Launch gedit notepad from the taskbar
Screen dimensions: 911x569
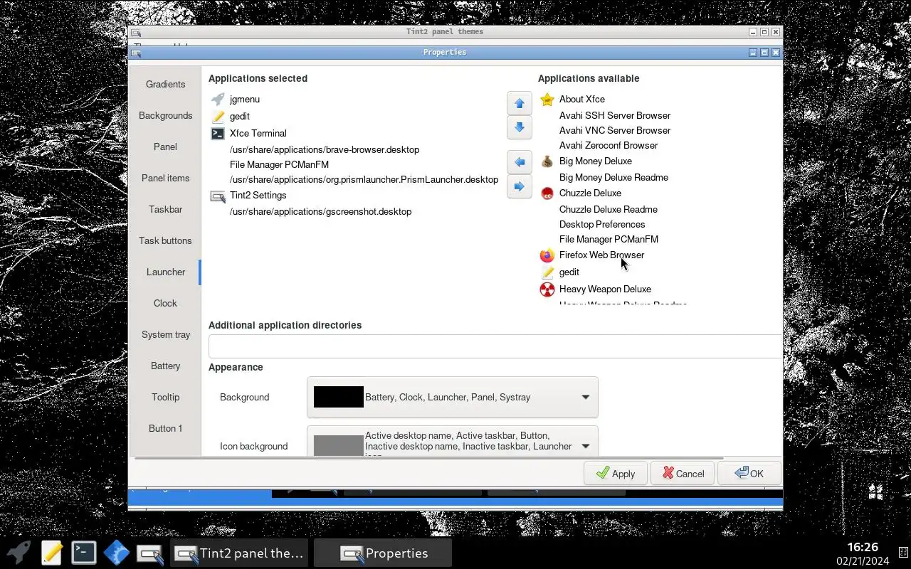(51, 553)
